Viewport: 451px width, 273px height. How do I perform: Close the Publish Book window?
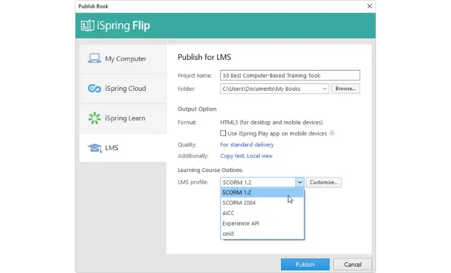pos(369,6)
